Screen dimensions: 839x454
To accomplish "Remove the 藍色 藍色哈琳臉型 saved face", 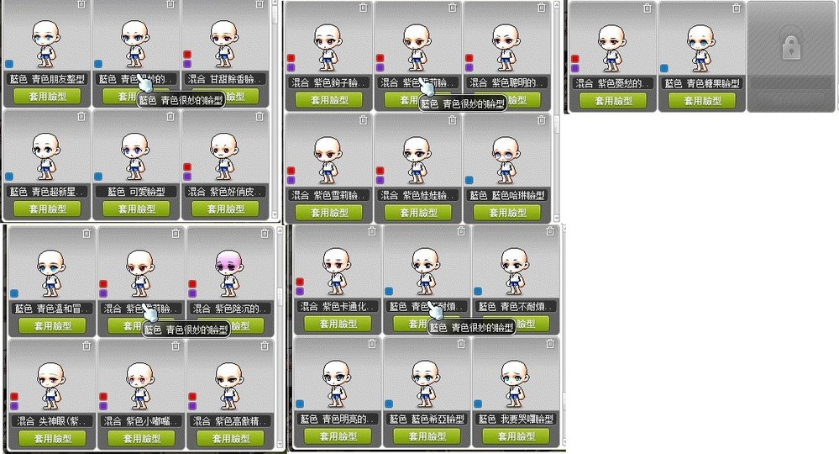I will pos(542,120).
